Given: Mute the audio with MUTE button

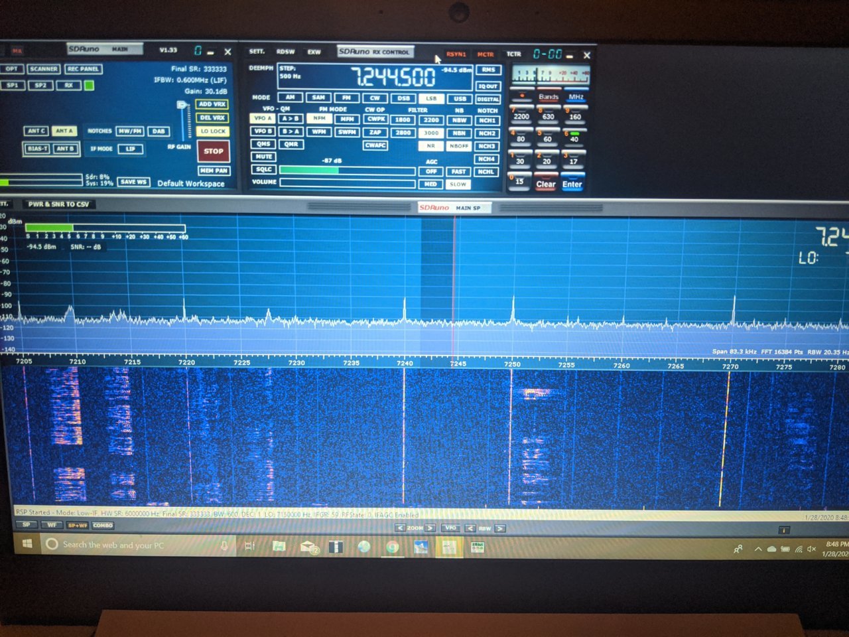Looking at the screenshot, I should click(x=263, y=157).
